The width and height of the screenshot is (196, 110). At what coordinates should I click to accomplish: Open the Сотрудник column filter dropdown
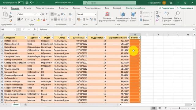[x=26, y=38]
